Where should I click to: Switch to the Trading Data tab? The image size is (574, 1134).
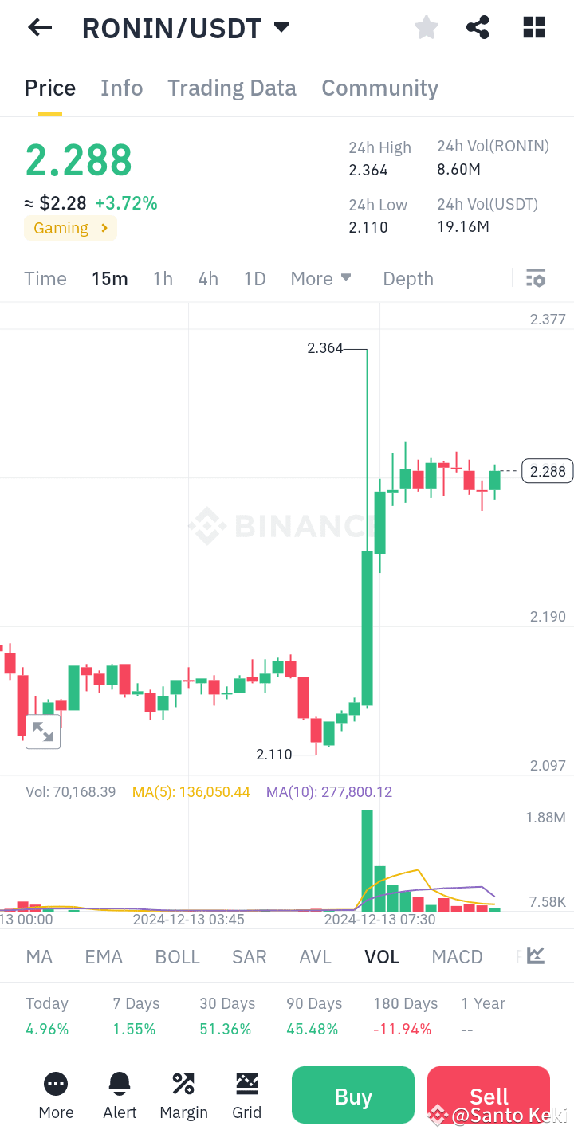[x=231, y=88]
